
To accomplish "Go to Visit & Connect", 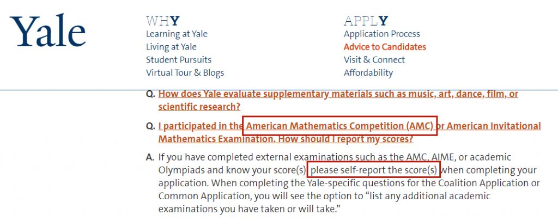I will [x=374, y=60].
